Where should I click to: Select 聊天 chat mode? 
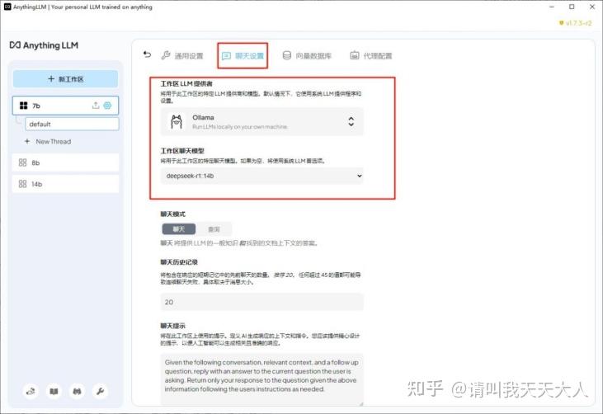point(179,229)
